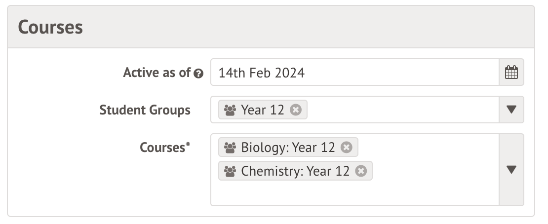
Task: Click the Student Groups field label
Action: tap(145, 110)
